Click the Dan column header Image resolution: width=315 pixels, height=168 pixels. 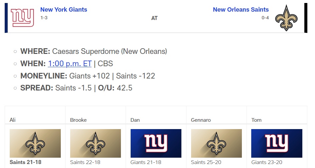coord(135,120)
